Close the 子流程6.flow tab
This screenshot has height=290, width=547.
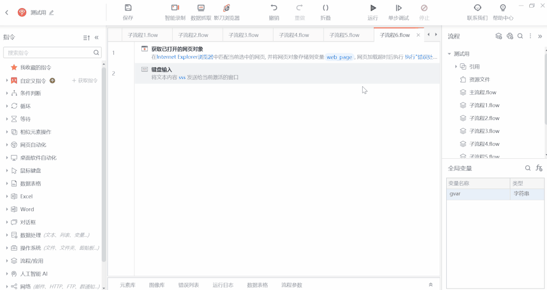pos(418,35)
